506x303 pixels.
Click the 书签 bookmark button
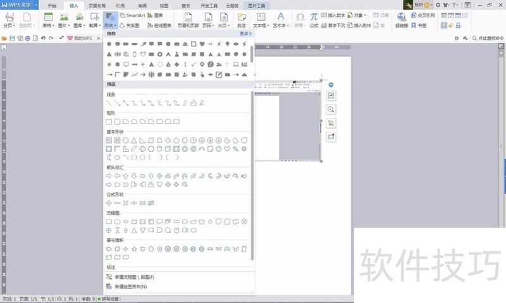(x=419, y=25)
